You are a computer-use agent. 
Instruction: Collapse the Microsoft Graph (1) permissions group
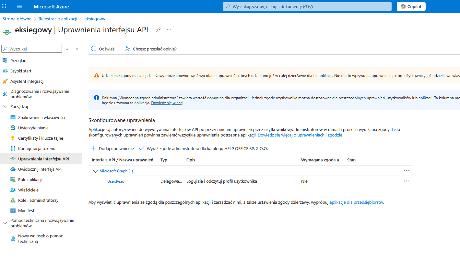[x=95, y=171]
